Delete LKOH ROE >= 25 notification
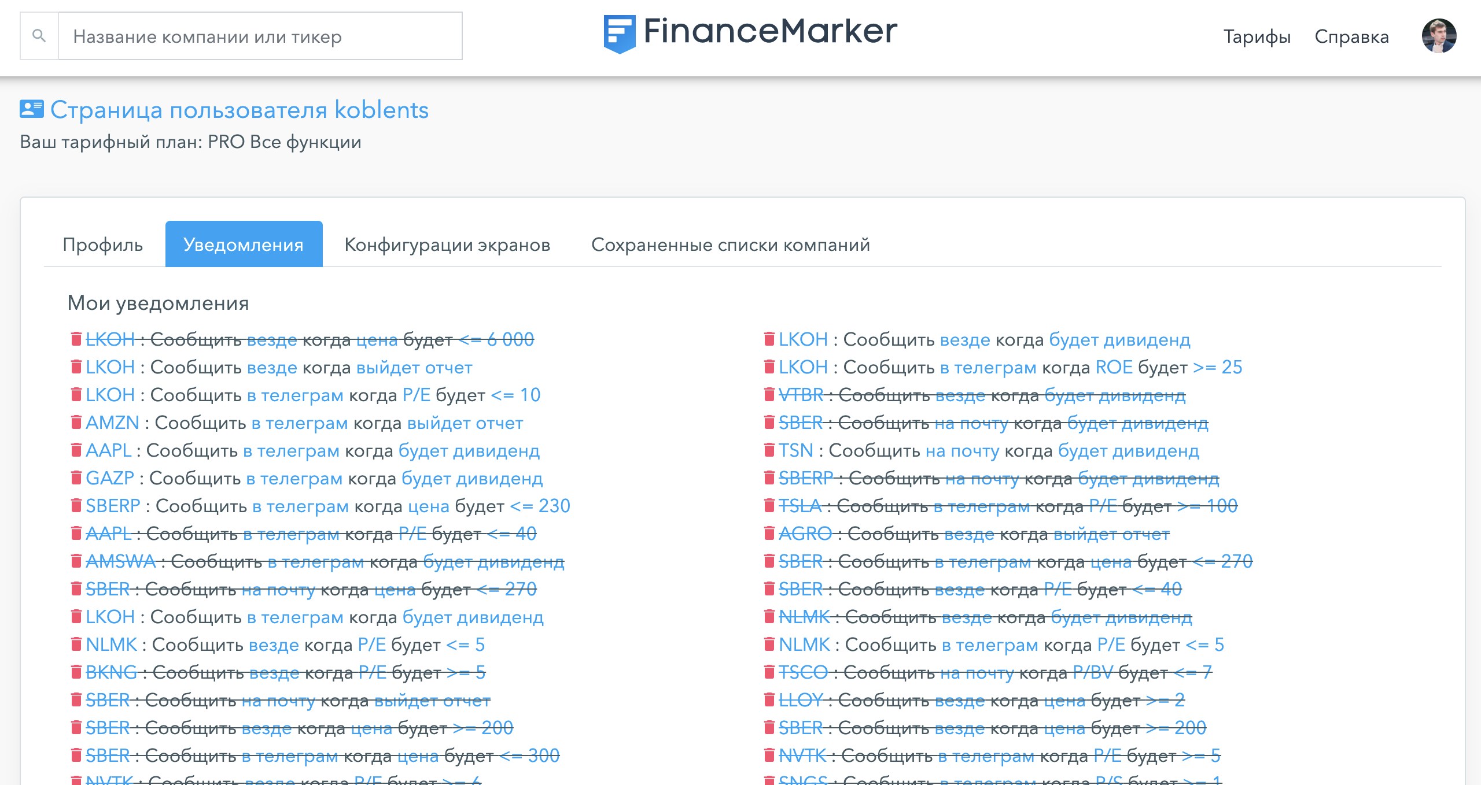 coord(769,366)
